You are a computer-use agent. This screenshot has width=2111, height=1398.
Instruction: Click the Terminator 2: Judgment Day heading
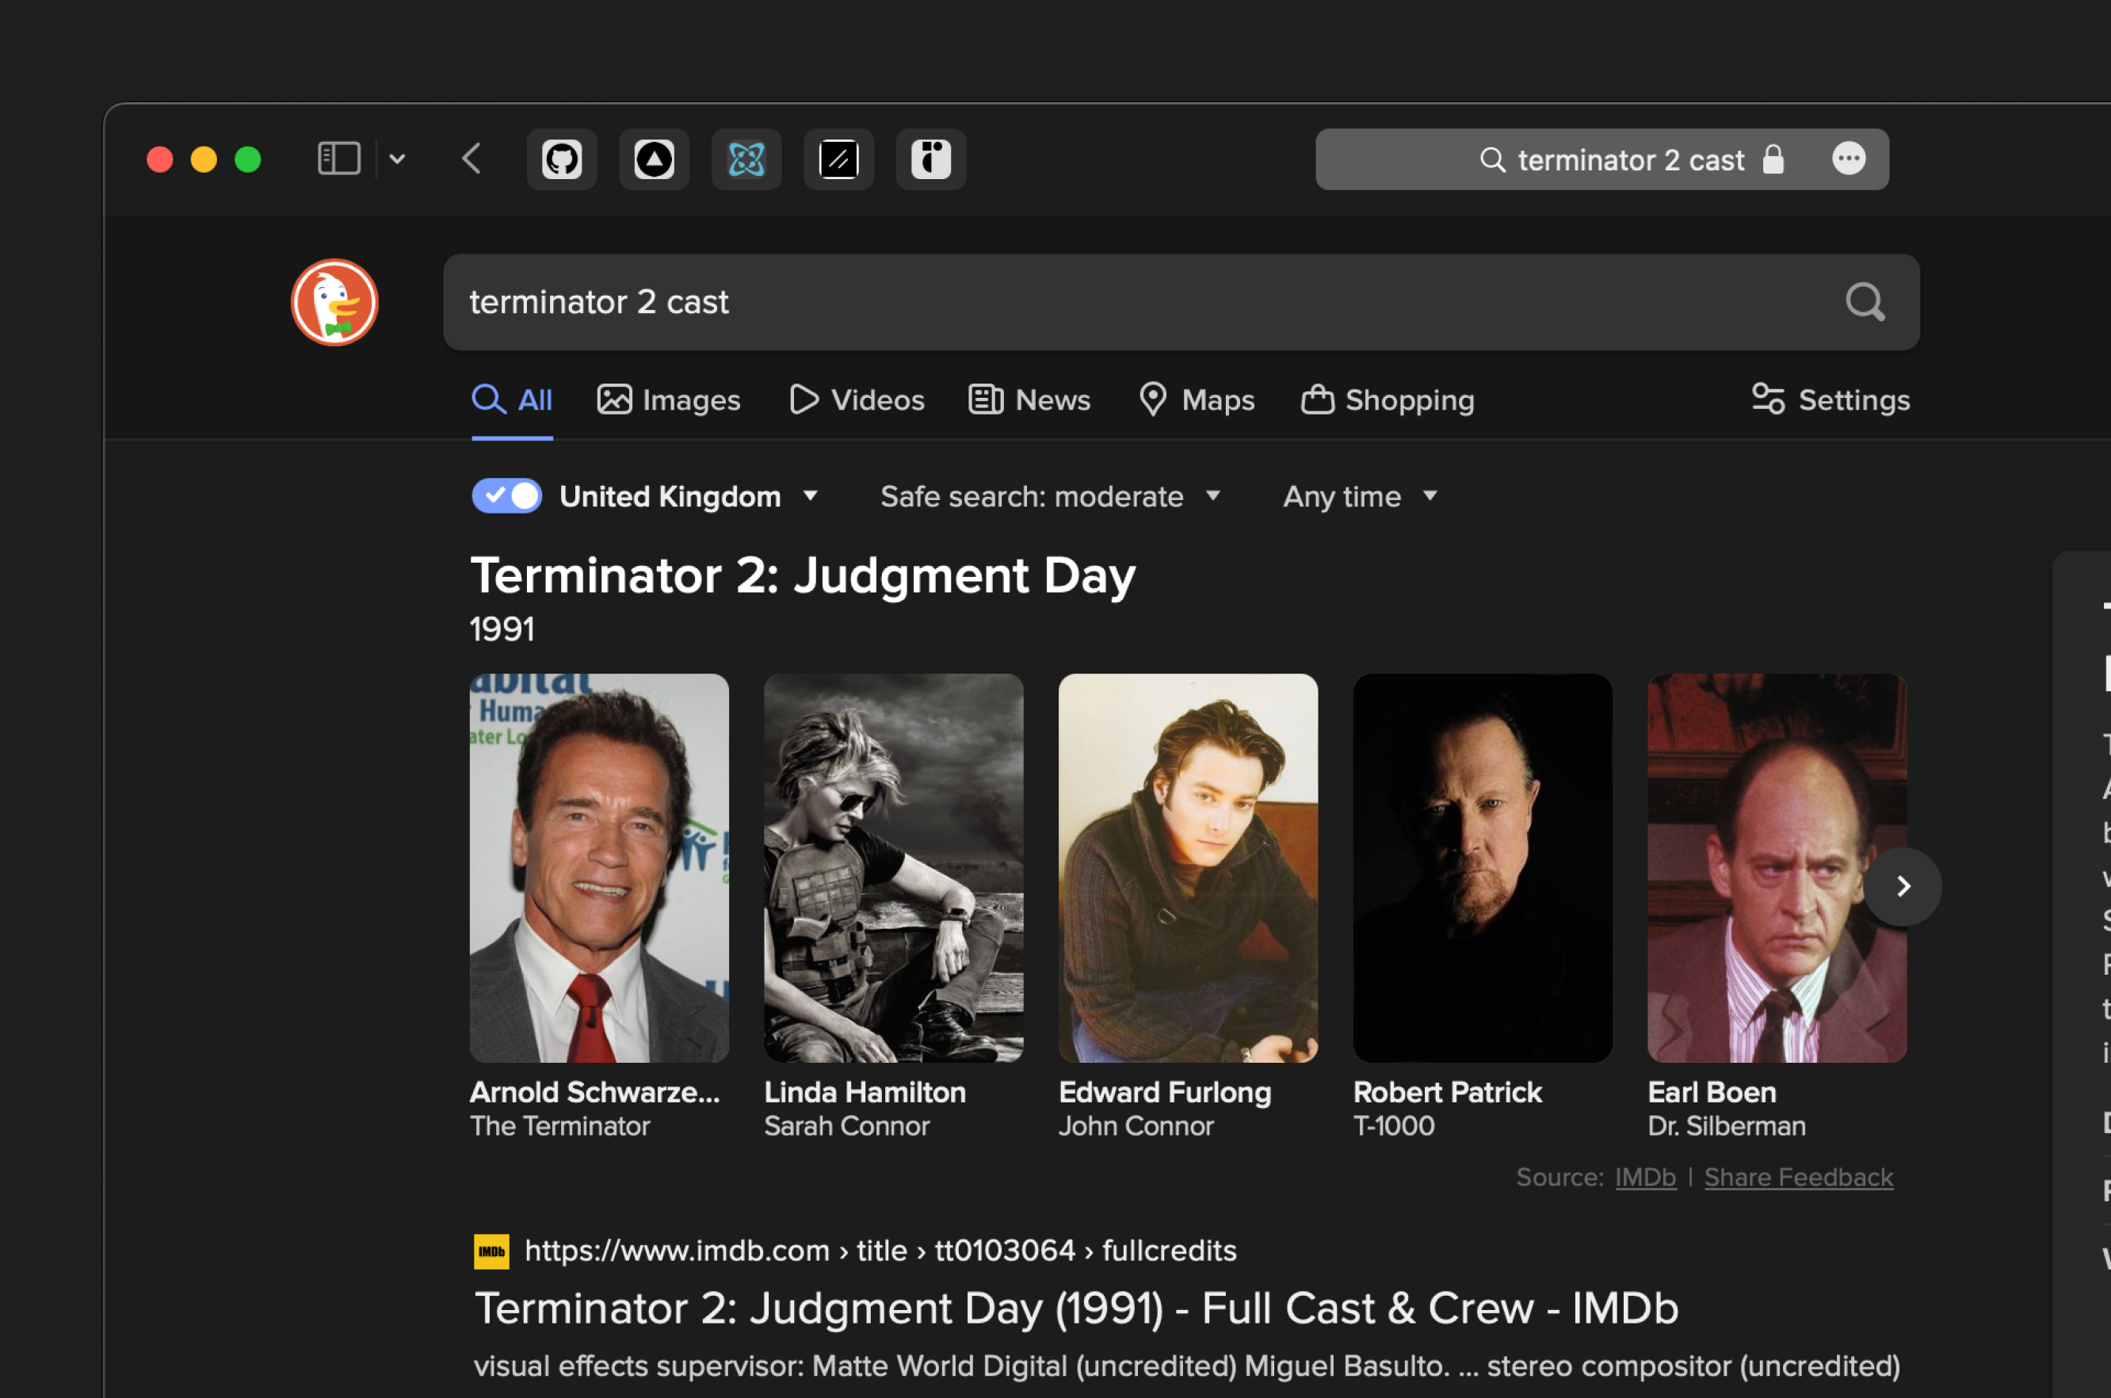coord(804,575)
